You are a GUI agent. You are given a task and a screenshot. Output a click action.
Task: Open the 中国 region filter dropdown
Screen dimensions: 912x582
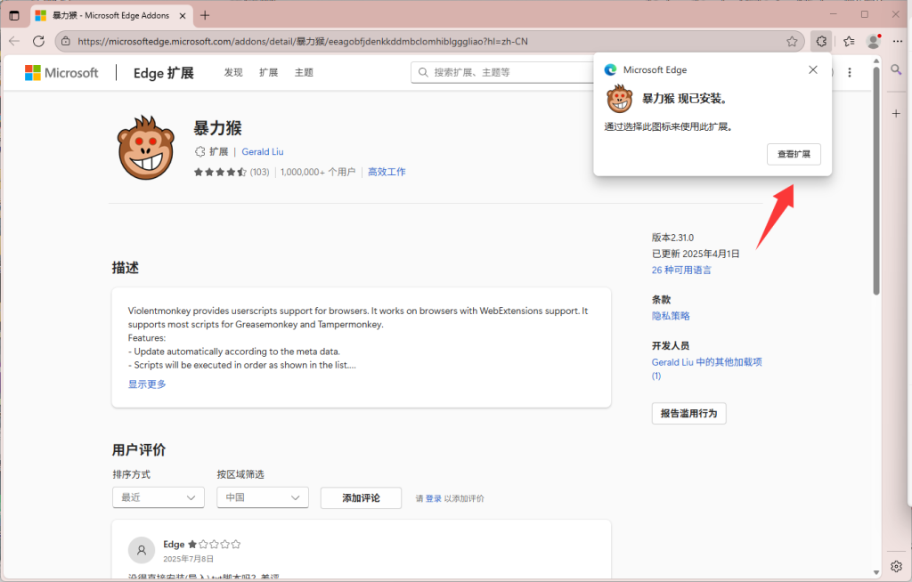coord(262,497)
